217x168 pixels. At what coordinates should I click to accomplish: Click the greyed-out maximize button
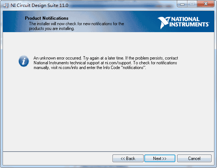[x=192, y=4]
